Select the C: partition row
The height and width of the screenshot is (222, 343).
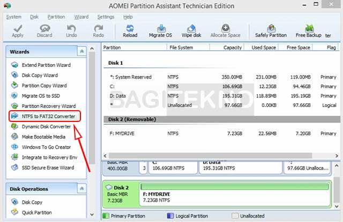[223, 87]
